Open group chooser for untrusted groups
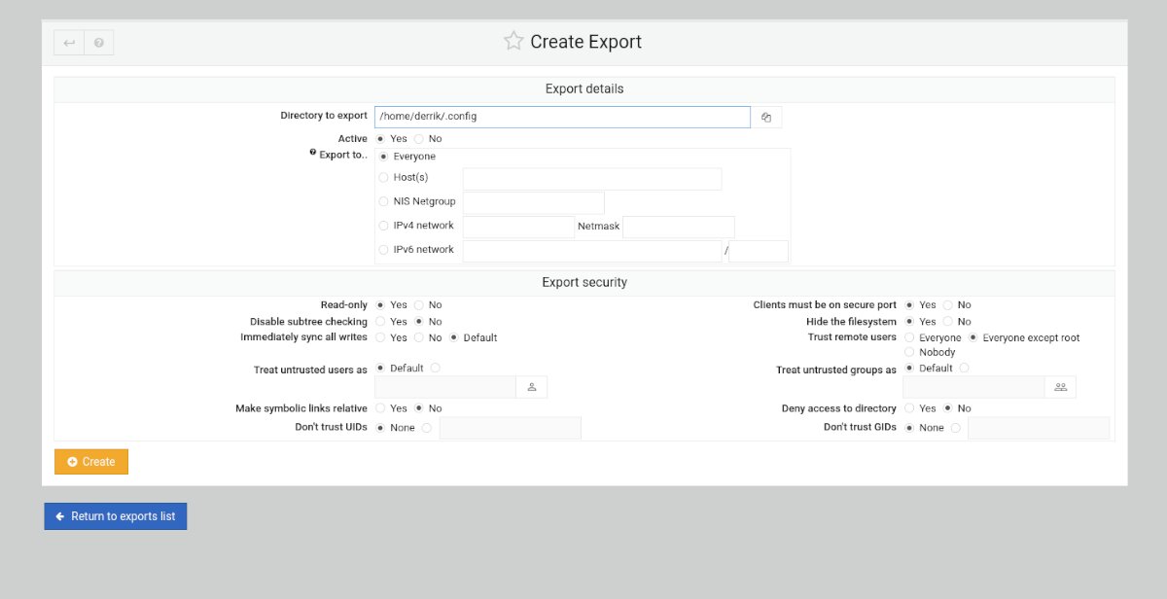Image resolution: width=1167 pixels, height=599 pixels. pos(1060,387)
